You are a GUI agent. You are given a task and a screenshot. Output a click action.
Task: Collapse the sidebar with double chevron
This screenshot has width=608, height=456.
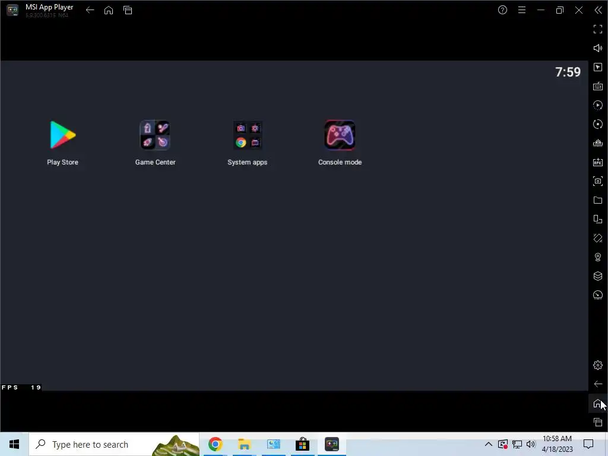pos(598,10)
